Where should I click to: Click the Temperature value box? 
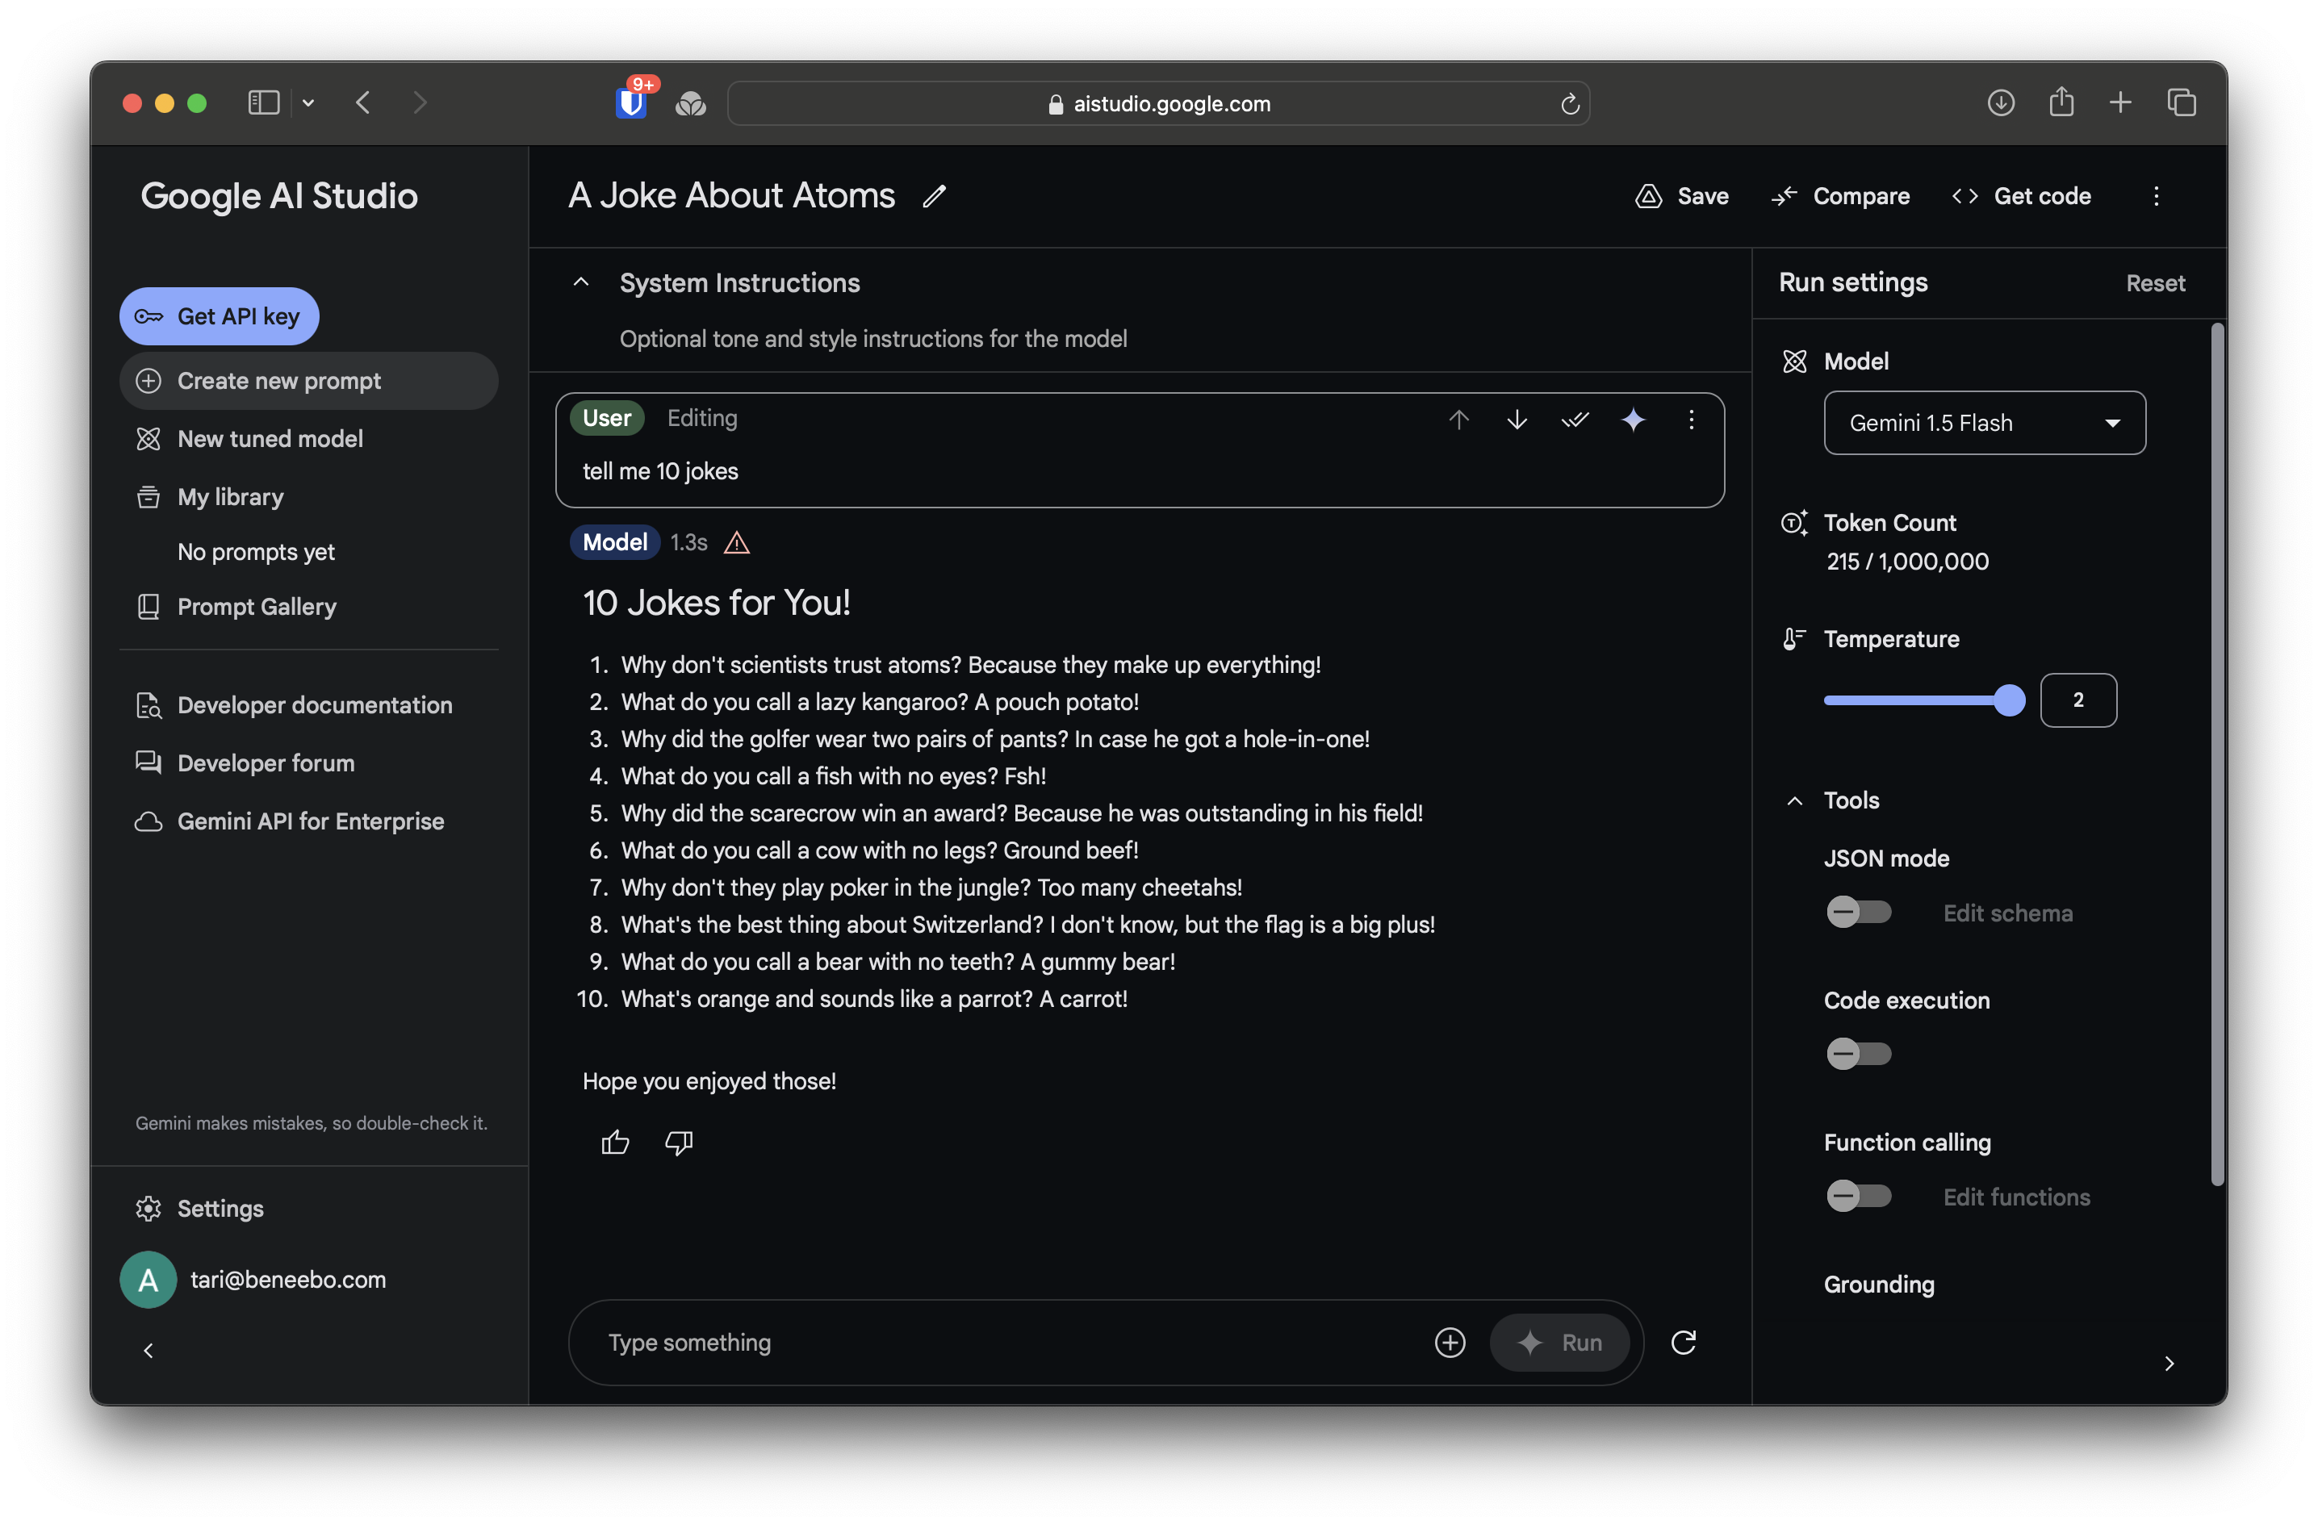coord(2077,700)
